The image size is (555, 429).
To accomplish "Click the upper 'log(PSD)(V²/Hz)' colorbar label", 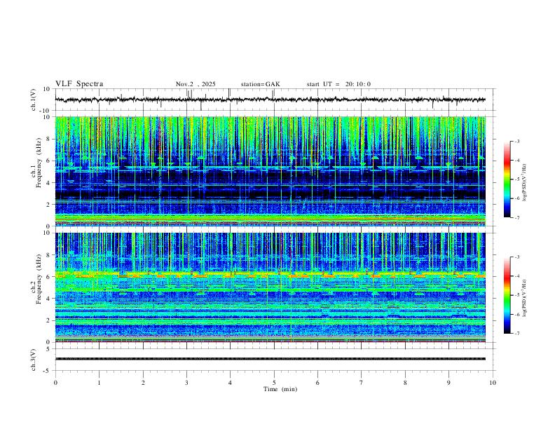I will (524, 182).
